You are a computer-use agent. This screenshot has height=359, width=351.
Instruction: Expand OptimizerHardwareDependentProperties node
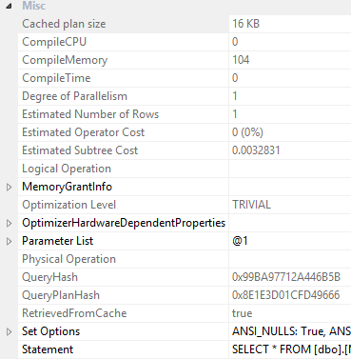pos(10,223)
